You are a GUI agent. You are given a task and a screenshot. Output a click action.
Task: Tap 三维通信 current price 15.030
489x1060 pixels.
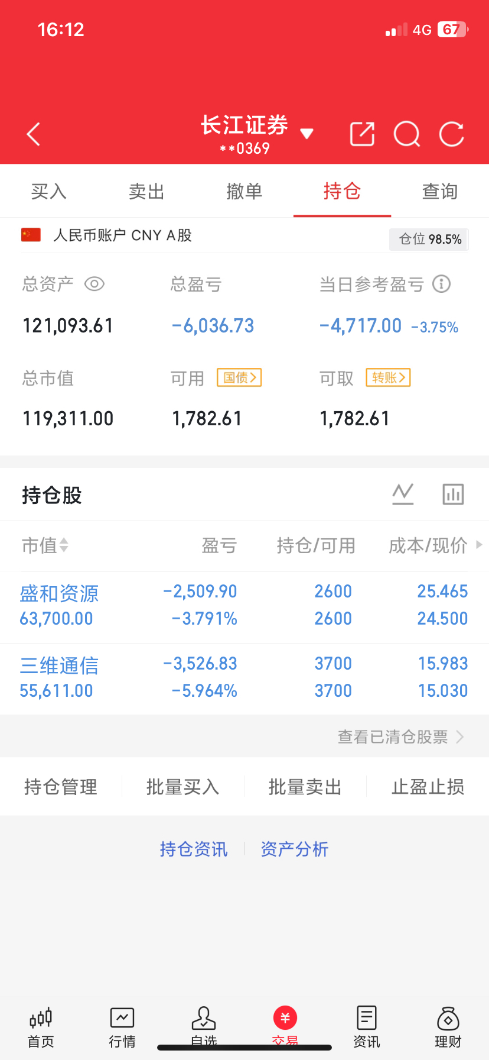click(x=443, y=691)
